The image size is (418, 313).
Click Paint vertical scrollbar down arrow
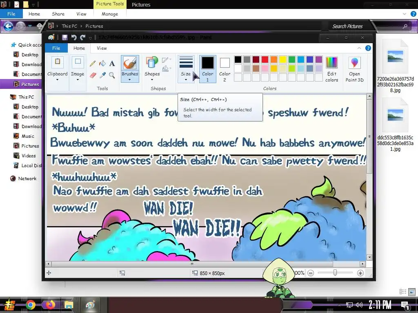click(x=369, y=258)
